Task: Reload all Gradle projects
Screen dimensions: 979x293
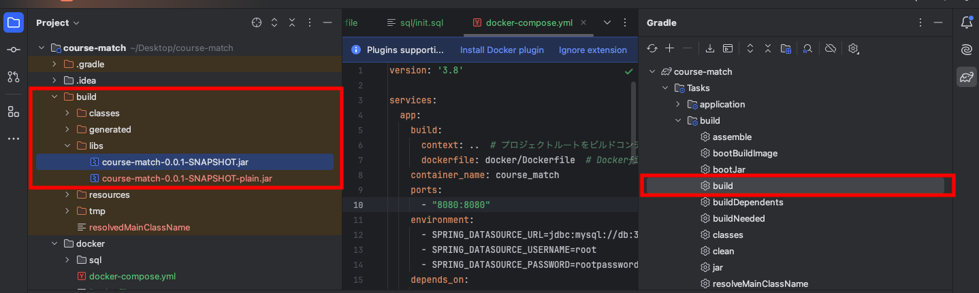Action: click(x=652, y=48)
